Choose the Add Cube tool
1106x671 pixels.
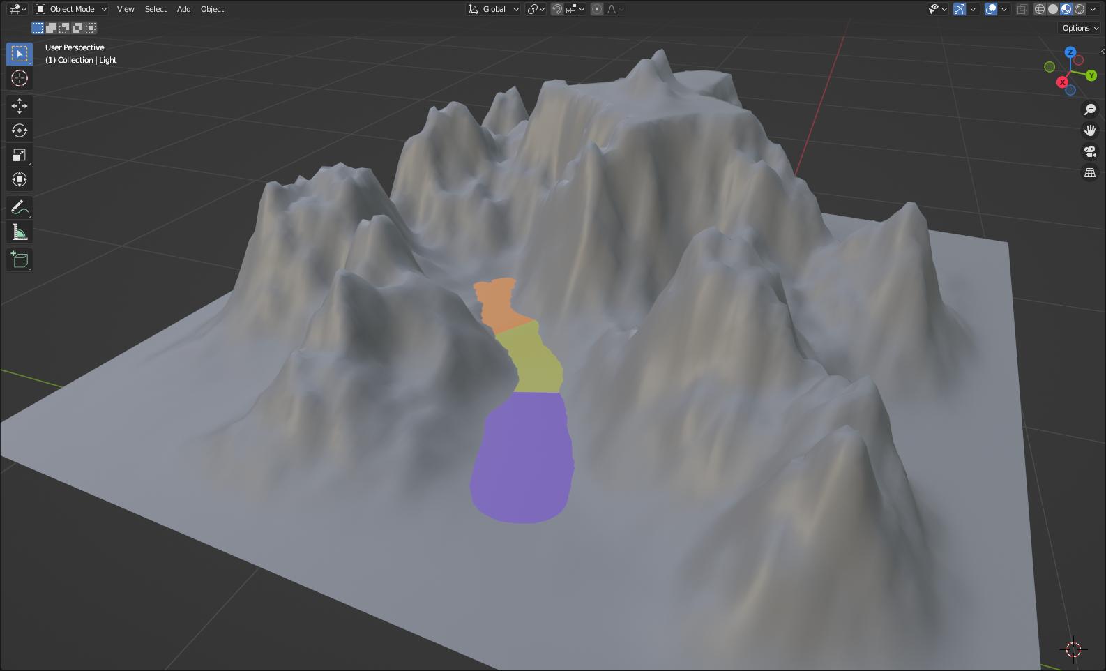[x=20, y=260]
